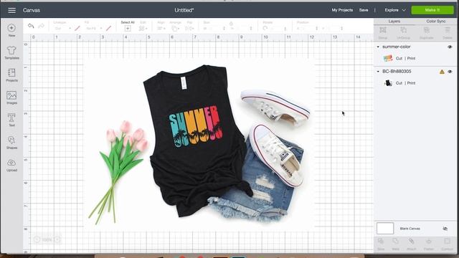Click the warning icon on BC-Bh880305 layer
Image resolution: width=459 pixels, height=258 pixels.
click(x=442, y=72)
